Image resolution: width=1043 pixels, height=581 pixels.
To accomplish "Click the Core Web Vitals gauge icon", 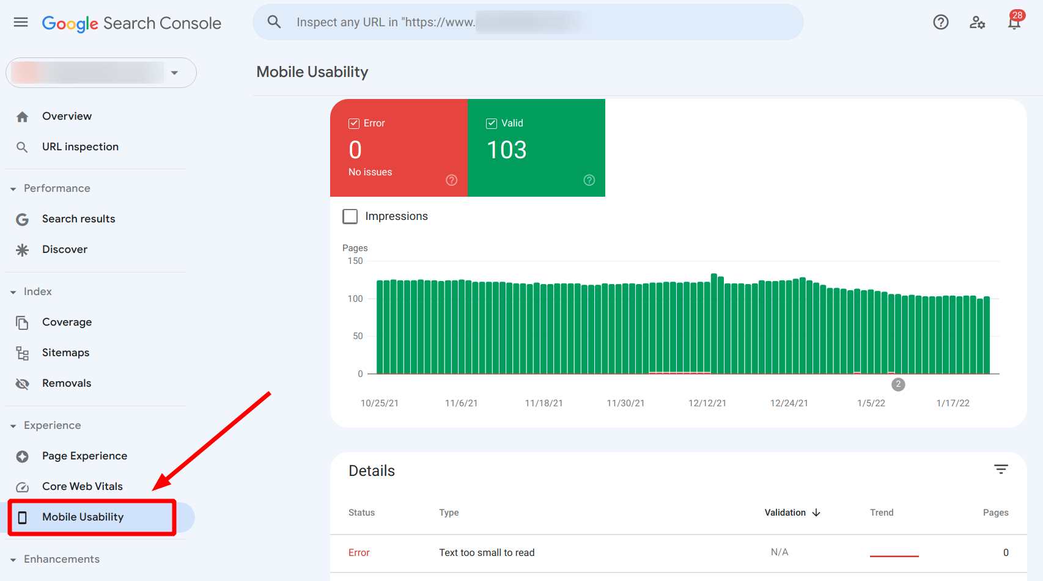I will pyautogui.click(x=22, y=486).
